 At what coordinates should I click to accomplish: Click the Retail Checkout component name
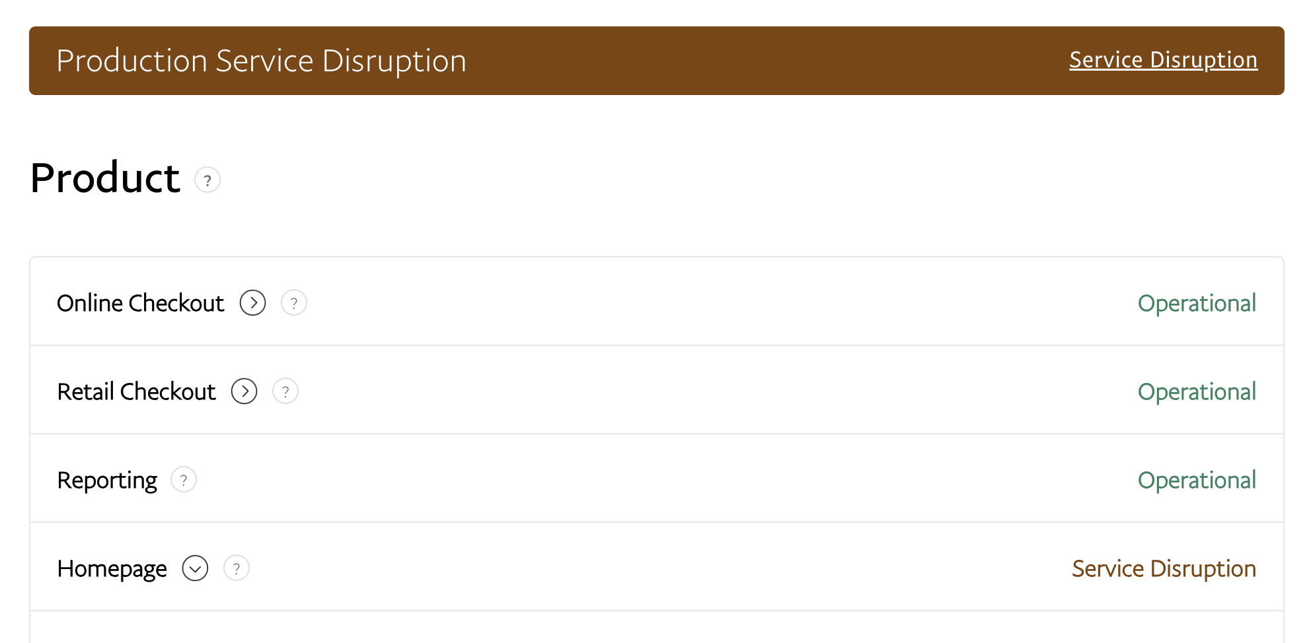click(136, 391)
